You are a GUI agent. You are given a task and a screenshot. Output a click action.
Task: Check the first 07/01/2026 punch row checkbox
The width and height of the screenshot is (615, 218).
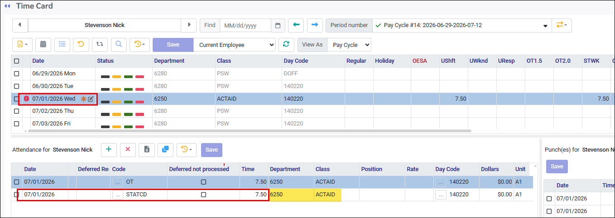click(x=549, y=199)
